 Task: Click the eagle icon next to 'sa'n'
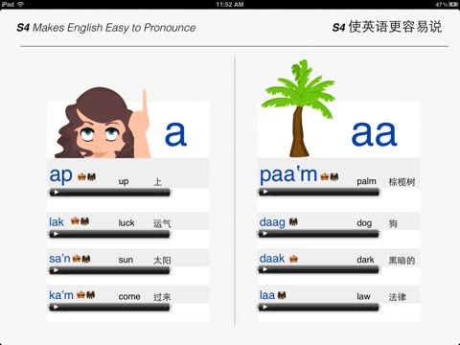[x=86, y=258]
